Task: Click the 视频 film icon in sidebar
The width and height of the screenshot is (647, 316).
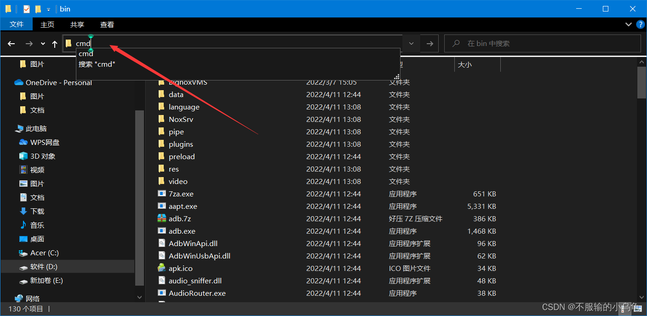Action: tap(23, 170)
